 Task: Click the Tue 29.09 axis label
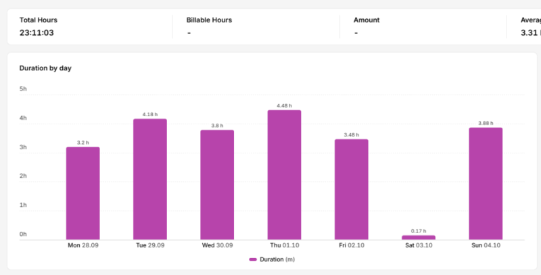150,245
